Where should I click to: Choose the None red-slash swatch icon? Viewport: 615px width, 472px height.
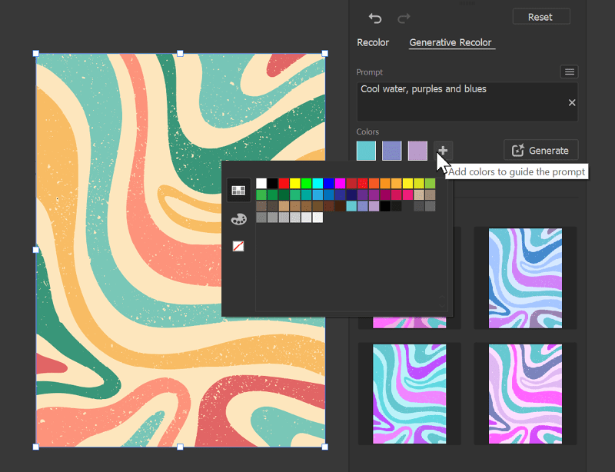click(238, 246)
